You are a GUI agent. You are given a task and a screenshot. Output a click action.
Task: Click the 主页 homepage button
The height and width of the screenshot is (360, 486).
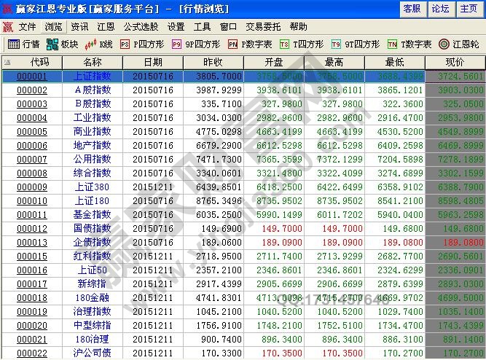(469, 9)
